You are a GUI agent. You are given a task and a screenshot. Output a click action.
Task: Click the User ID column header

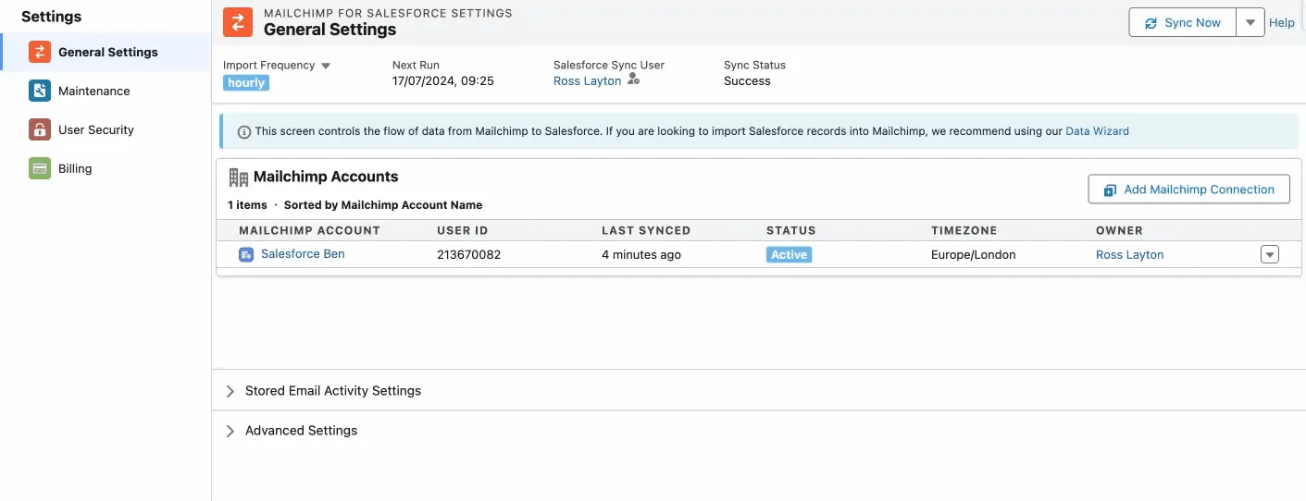(x=462, y=230)
